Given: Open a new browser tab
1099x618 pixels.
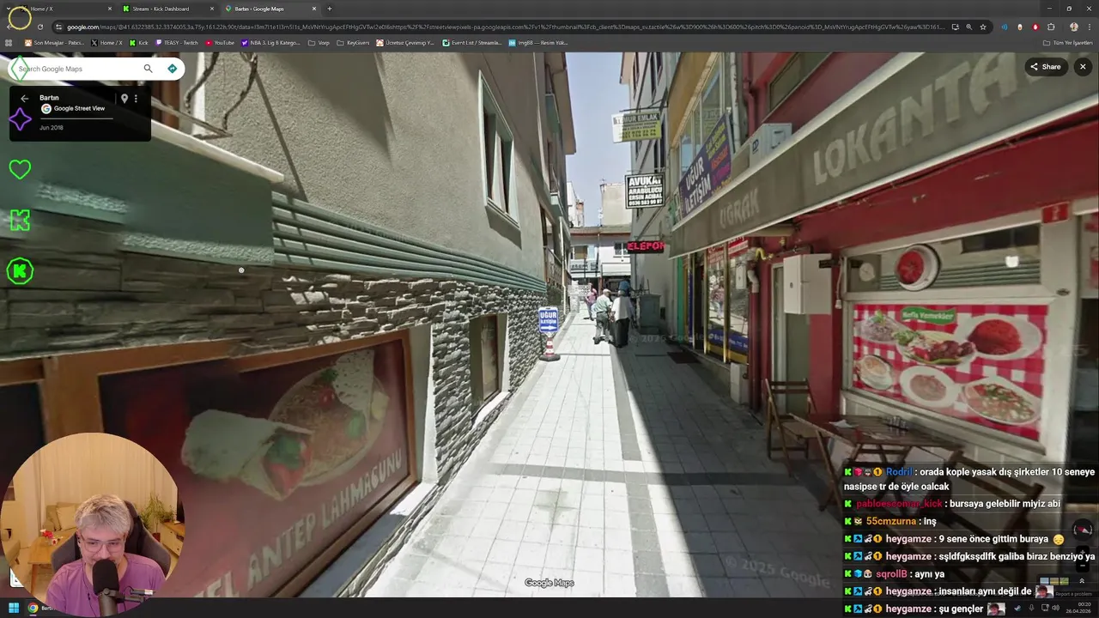Looking at the screenshot, I should 330,9.
